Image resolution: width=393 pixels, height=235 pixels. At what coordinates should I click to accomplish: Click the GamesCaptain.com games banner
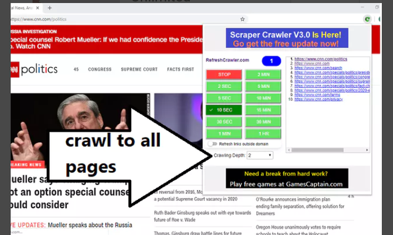[287, 178]
